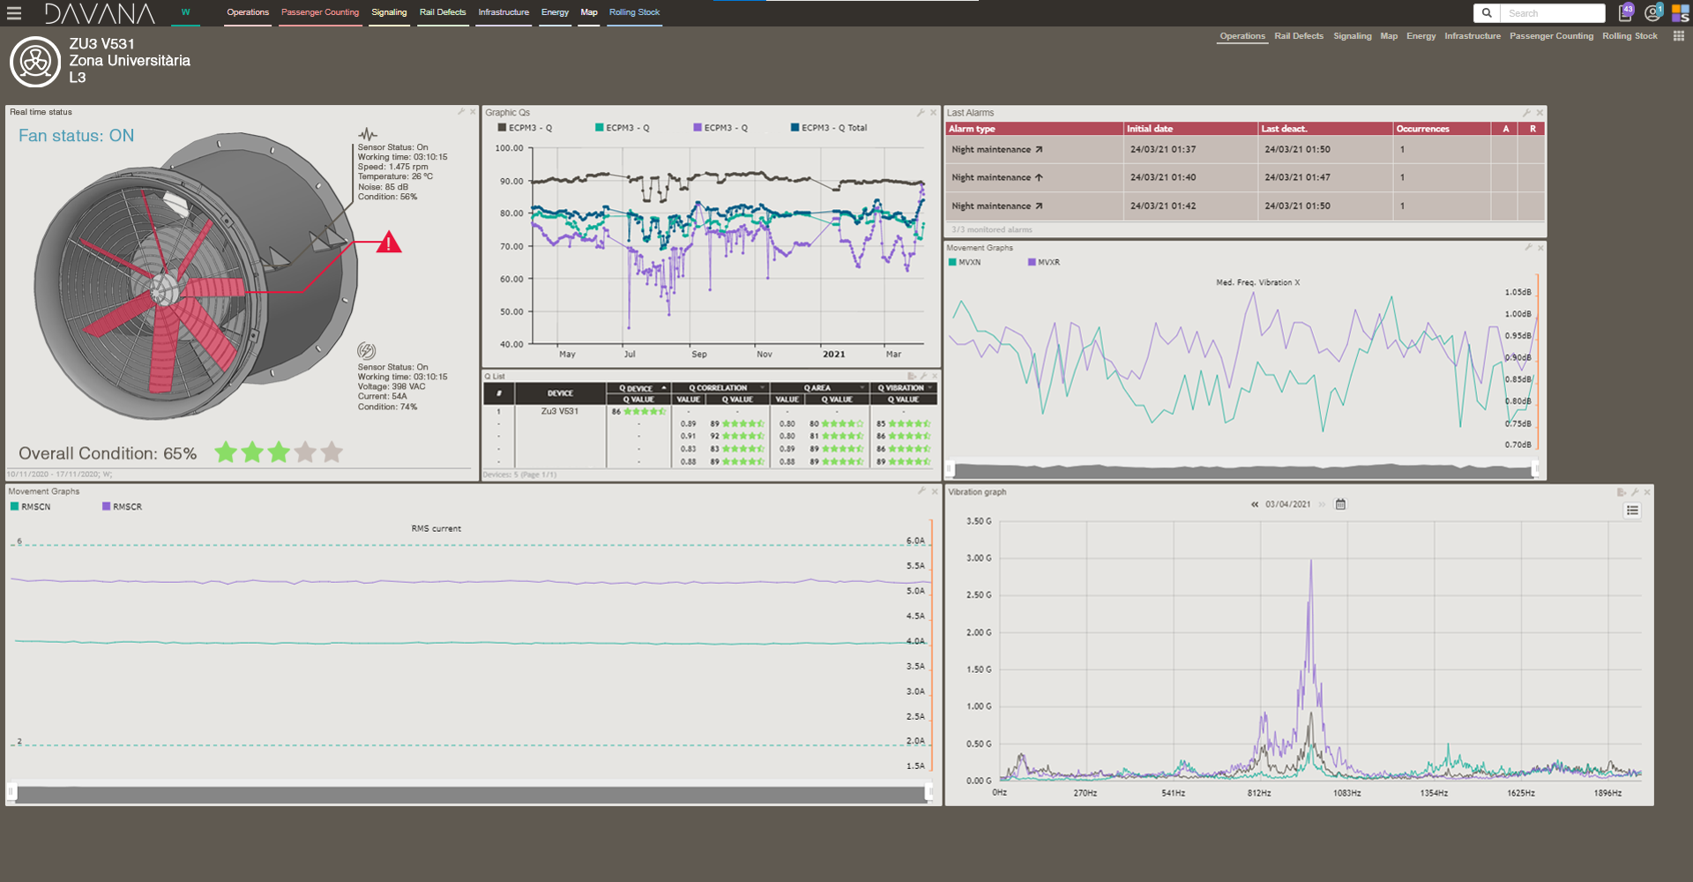1693x882 pixels.
Task: Click the export icon on Vibration graph panel
Action: (x=1621, y=491)
